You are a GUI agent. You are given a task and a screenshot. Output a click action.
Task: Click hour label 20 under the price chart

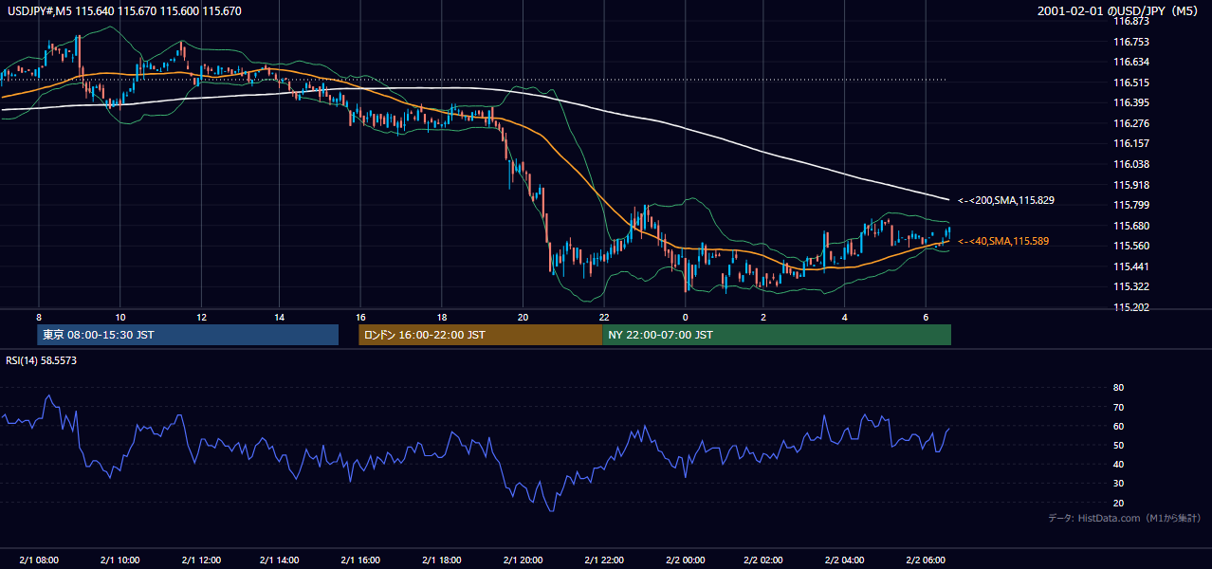click(523, 317)
